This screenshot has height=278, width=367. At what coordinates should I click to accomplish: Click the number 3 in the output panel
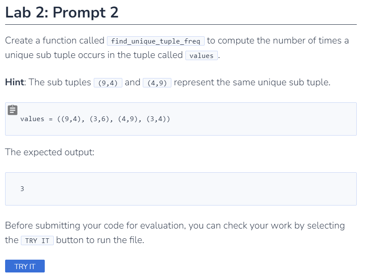coord(22,188)
